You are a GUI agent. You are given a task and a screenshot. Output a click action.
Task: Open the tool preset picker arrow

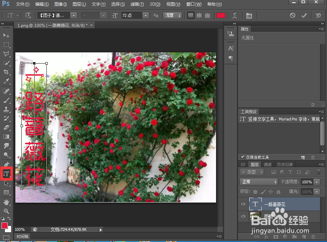tap(18, 15)
